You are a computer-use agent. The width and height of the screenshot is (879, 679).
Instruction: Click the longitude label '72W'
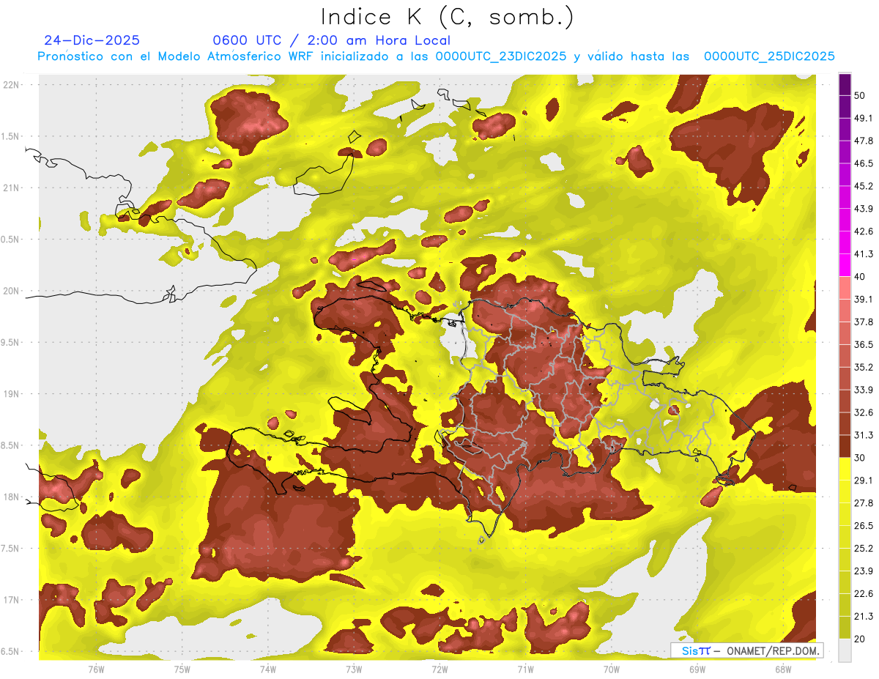(439, 669)
